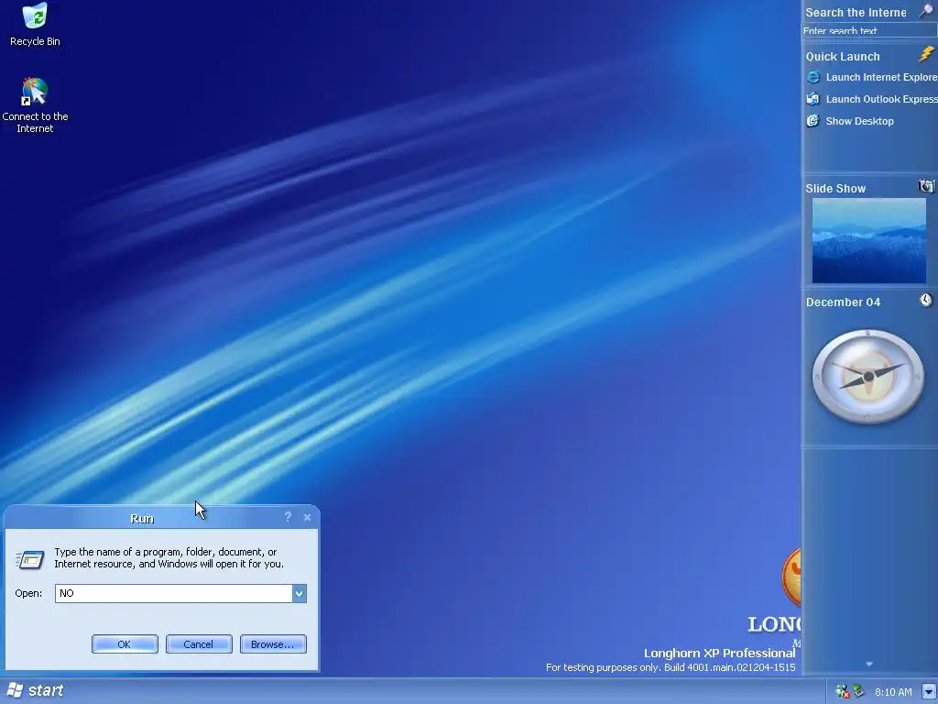
Task: Click the Slide Show camera icon
Action: point(926,186)
